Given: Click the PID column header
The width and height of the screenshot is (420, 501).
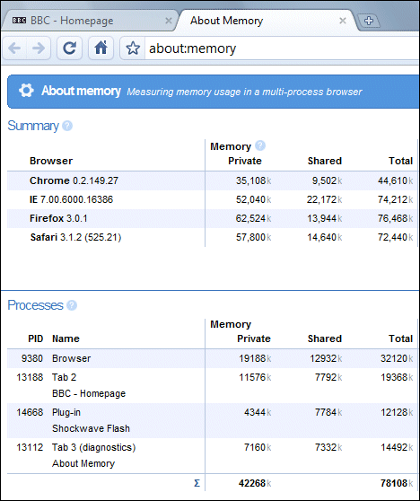Looking at the screenshot, I should point(36,338).
